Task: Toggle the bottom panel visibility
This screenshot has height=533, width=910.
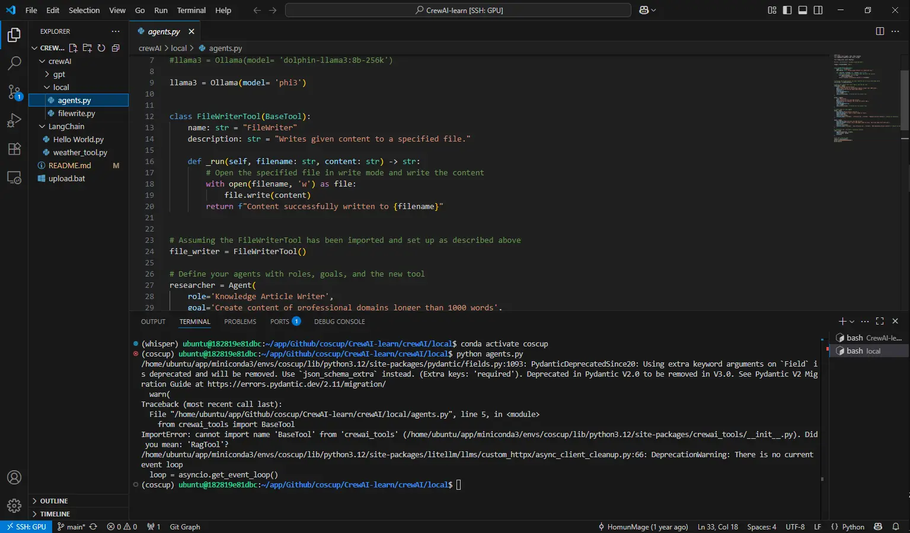Action: pos(803,10)
